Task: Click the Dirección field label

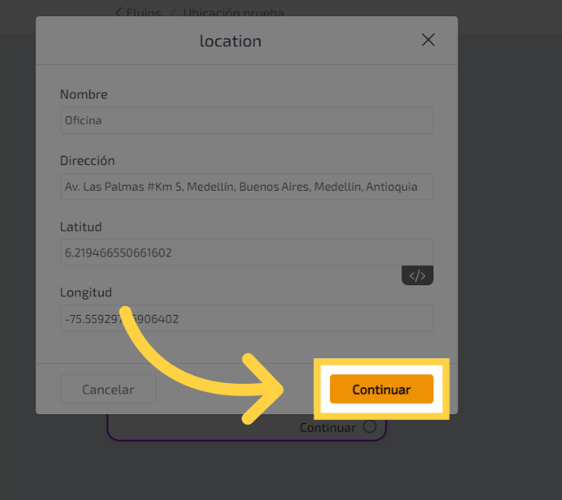Action: pyautogui.click(x=88, y=160)
